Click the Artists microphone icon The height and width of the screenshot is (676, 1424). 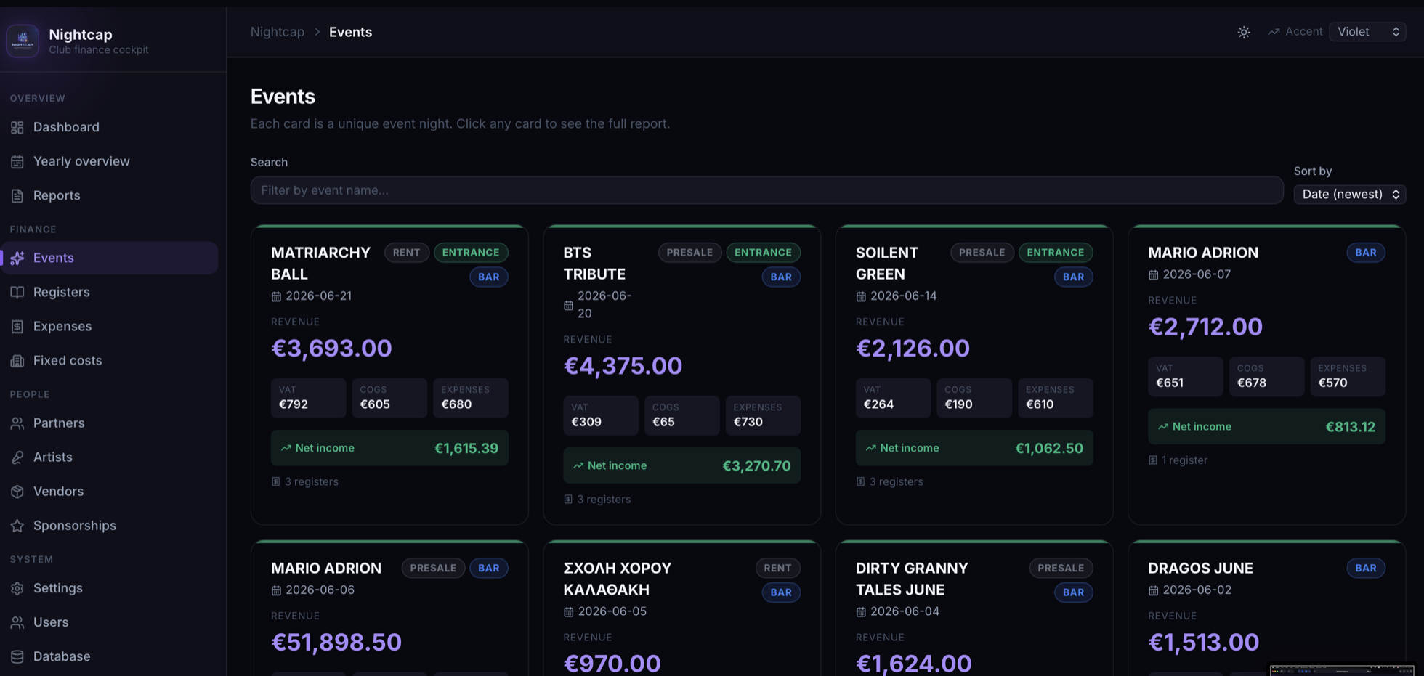click(17, 457)
